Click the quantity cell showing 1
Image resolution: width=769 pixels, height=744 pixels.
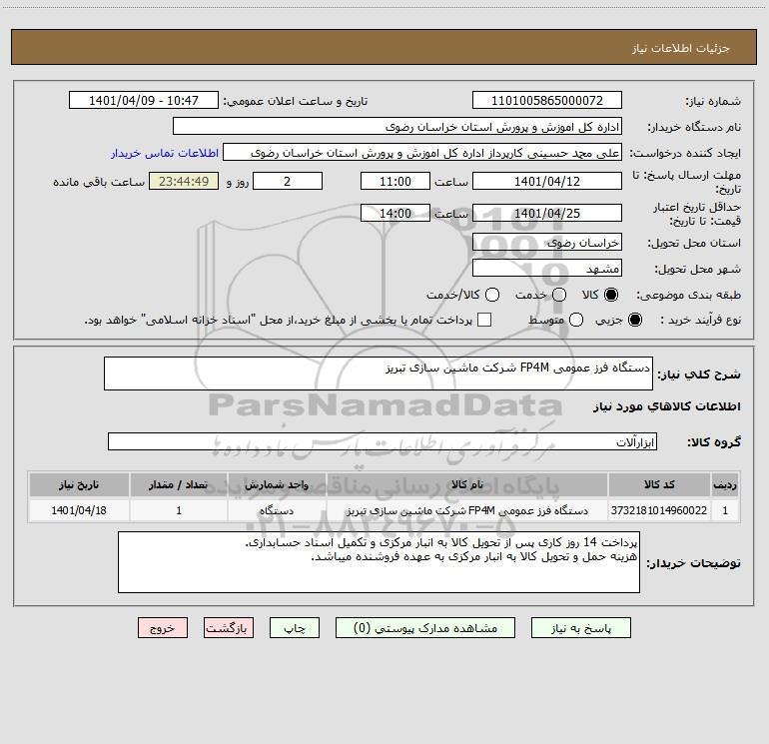tap(179, 510)
